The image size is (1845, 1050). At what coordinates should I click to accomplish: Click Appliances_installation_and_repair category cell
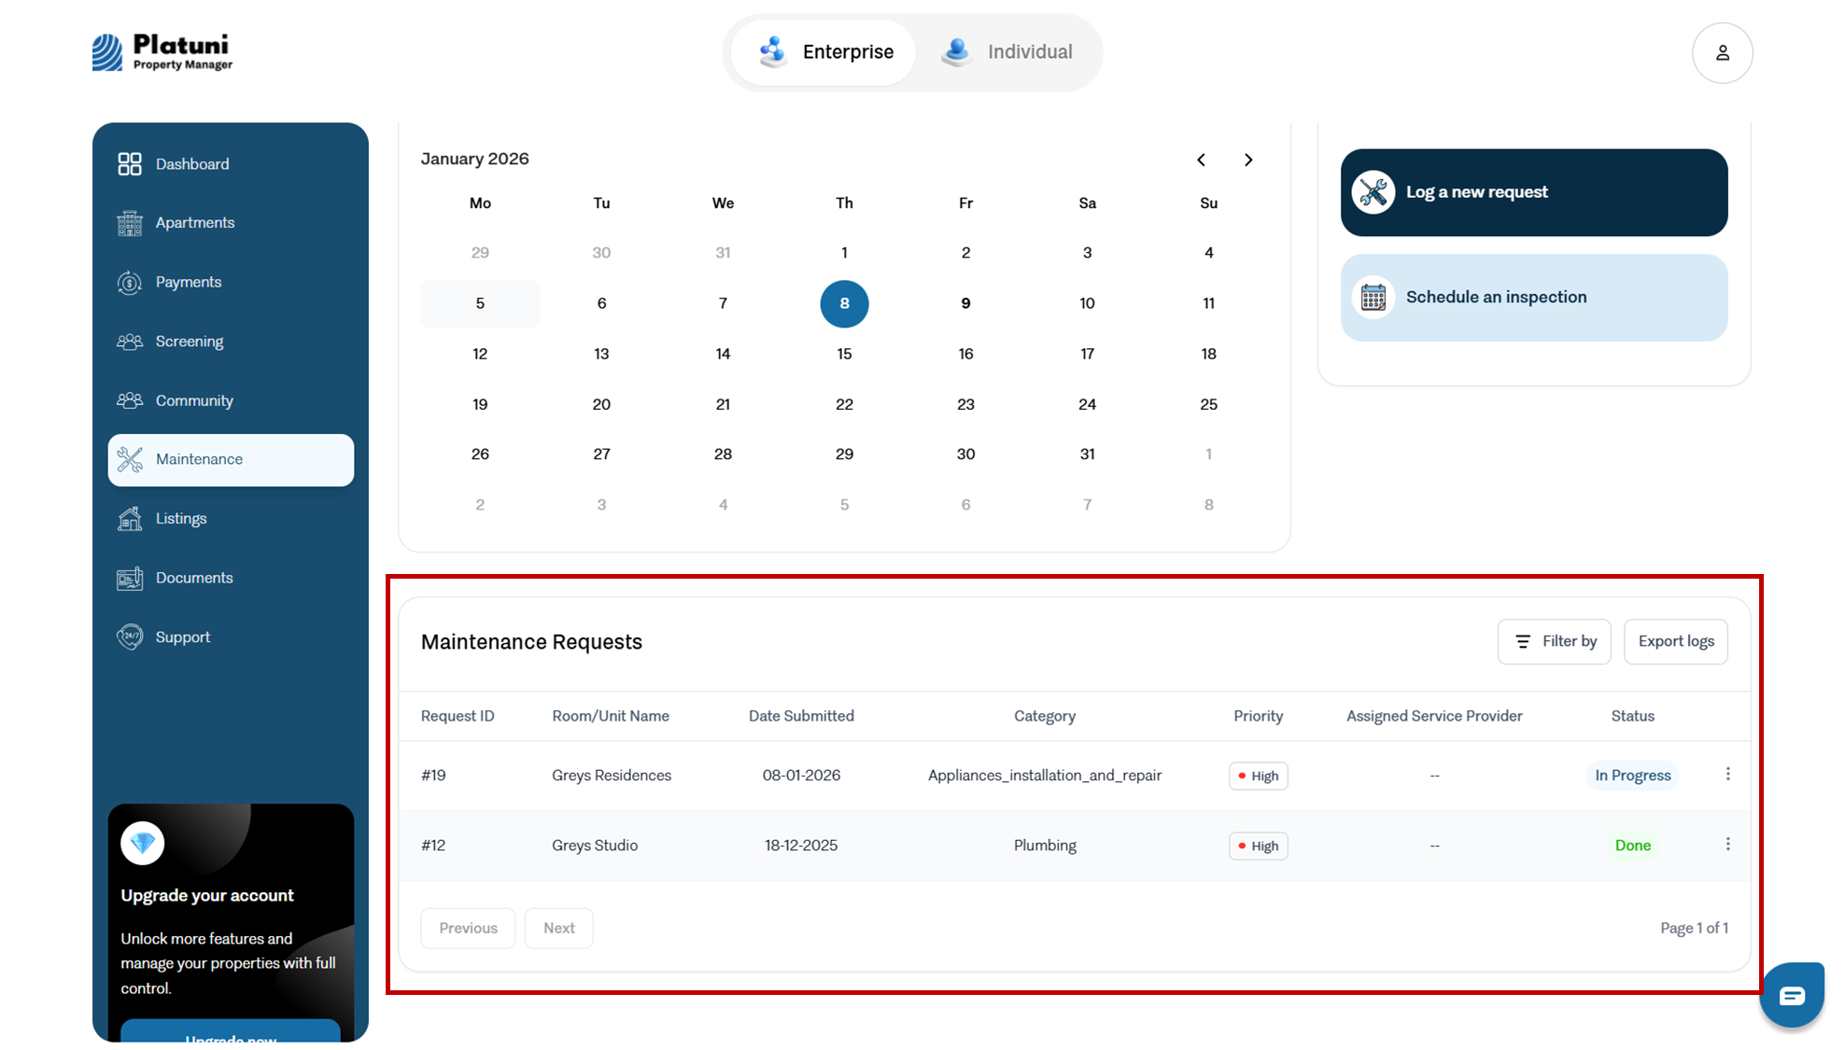[1045, 776]
